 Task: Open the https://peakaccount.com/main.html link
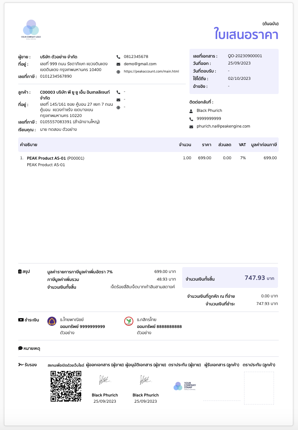[151, 71]
